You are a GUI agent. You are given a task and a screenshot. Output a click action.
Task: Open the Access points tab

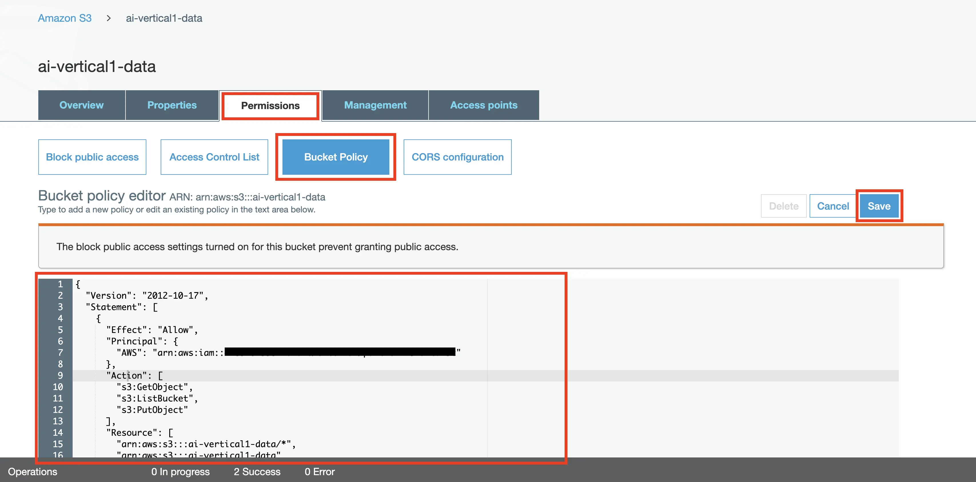click(x=483, y=105)
